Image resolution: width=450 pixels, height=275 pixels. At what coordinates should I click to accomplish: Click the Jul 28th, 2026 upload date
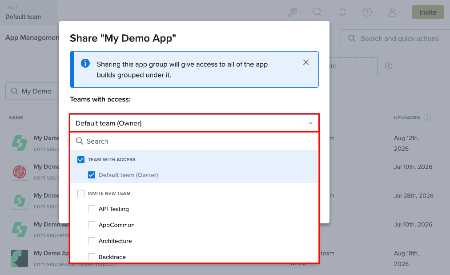414,195
